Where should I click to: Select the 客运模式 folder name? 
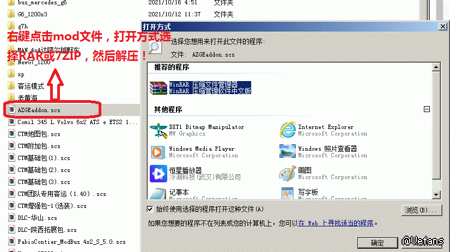[31, 86]
